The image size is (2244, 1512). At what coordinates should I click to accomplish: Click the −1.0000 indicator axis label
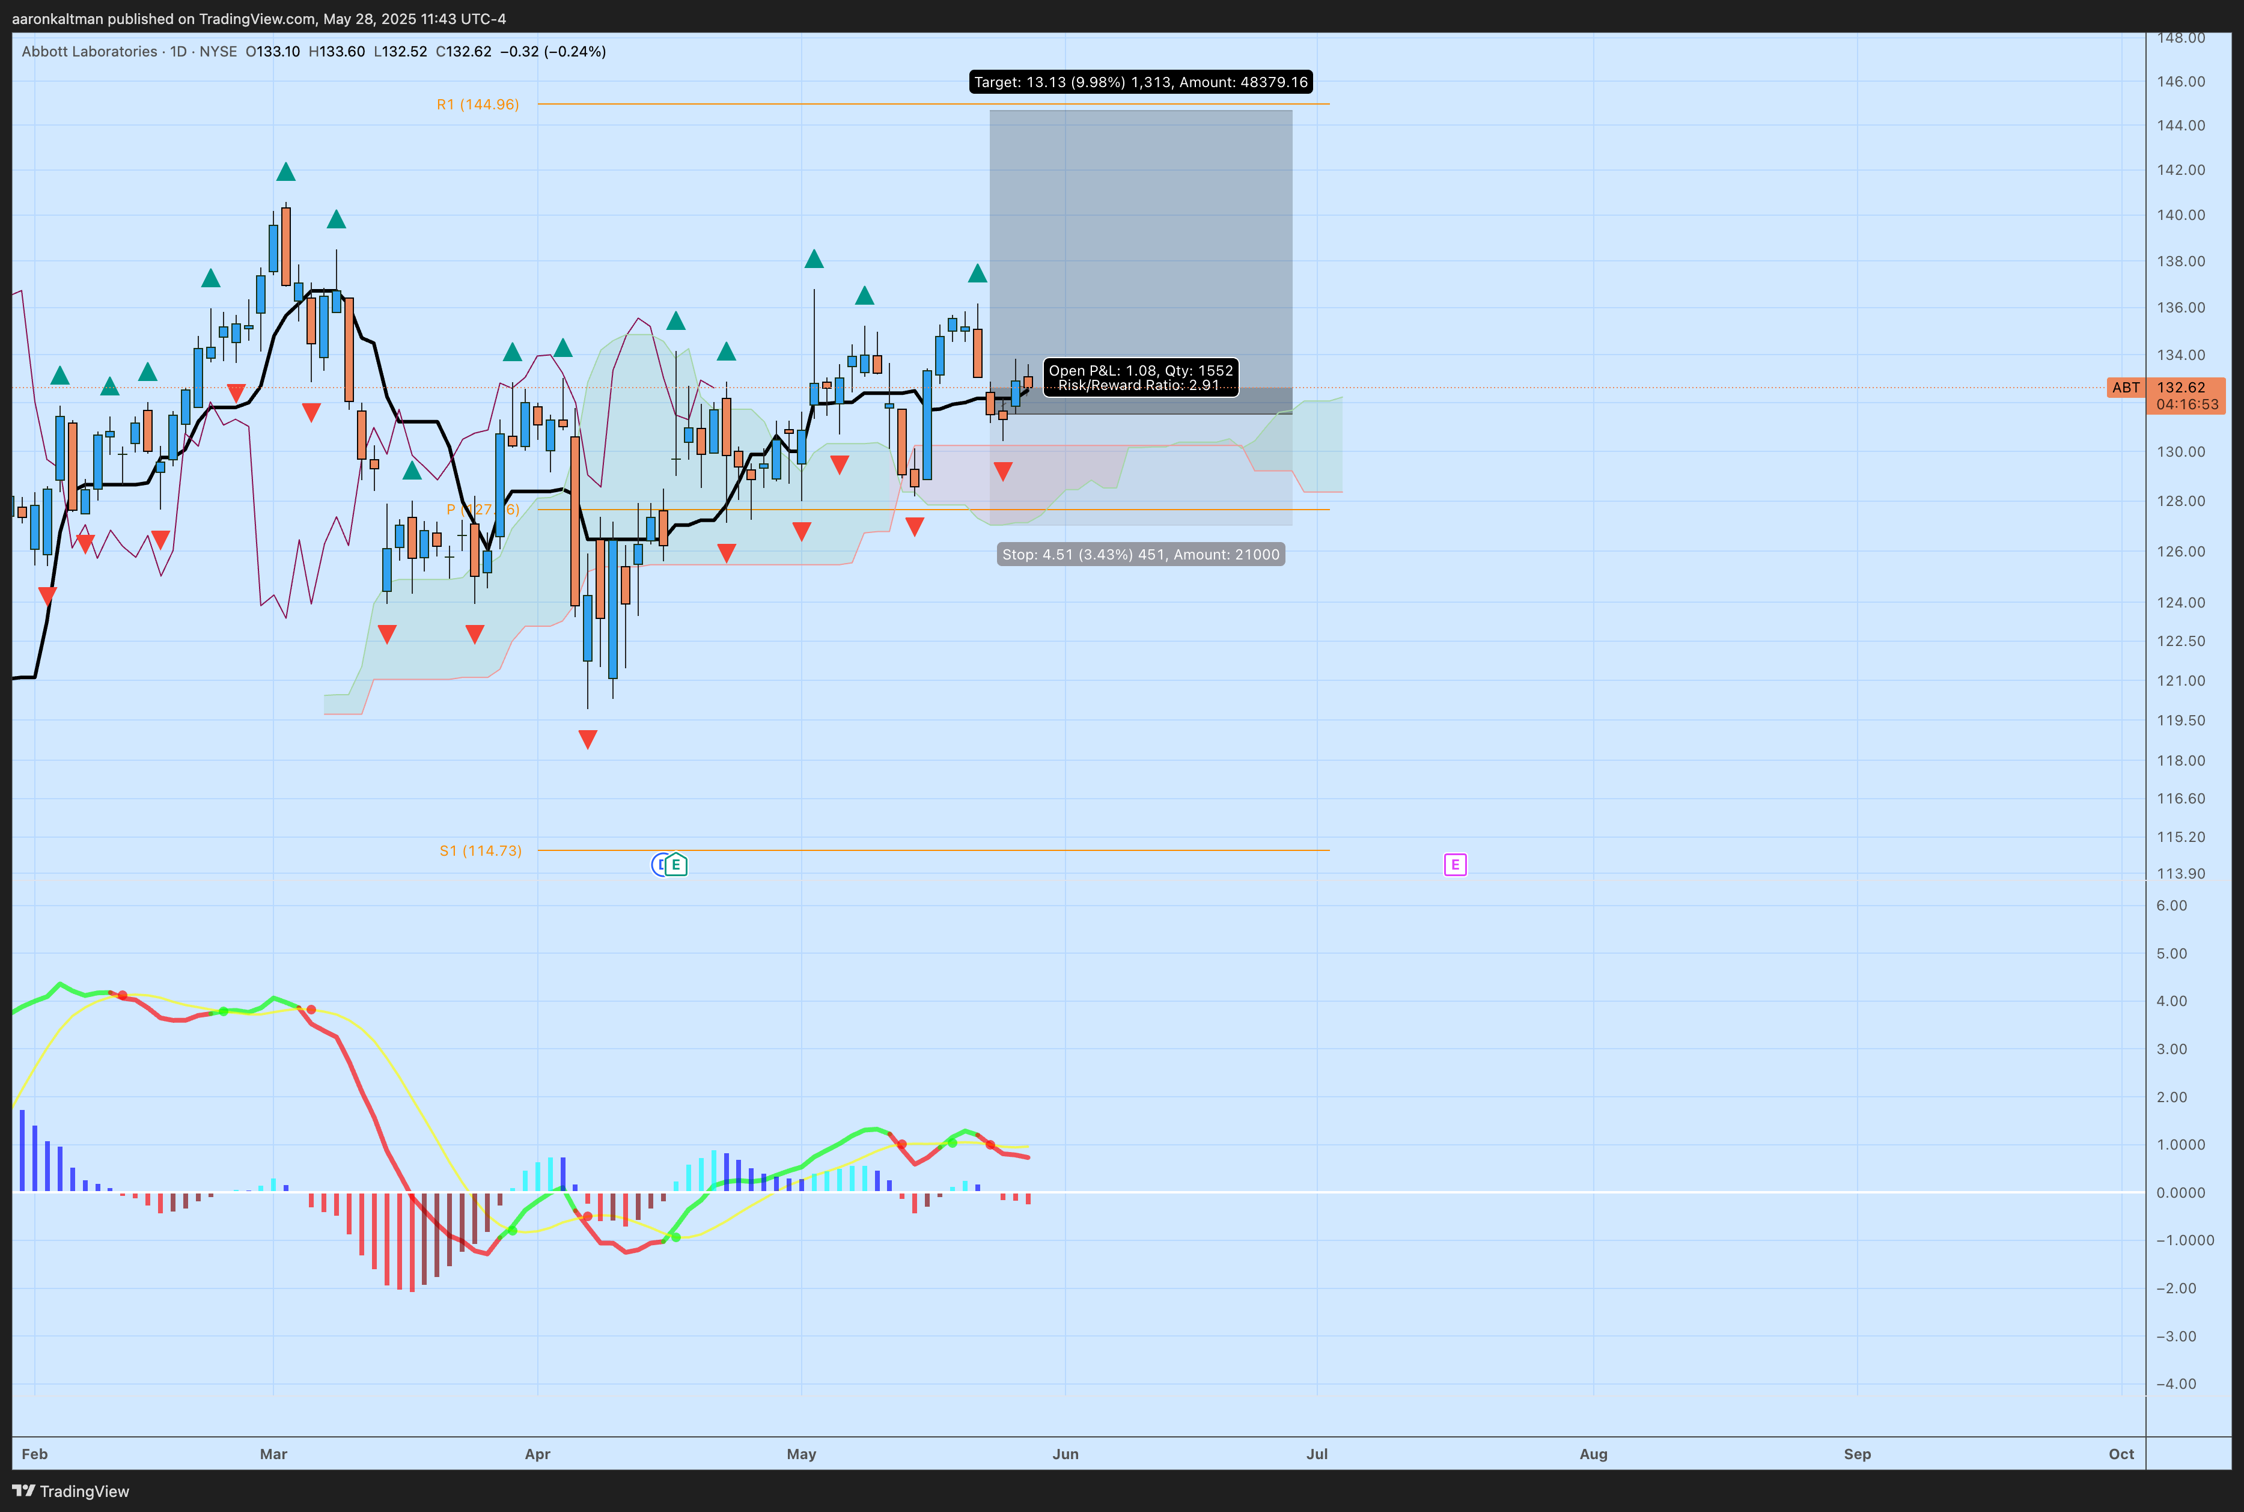point(2185,1240)
